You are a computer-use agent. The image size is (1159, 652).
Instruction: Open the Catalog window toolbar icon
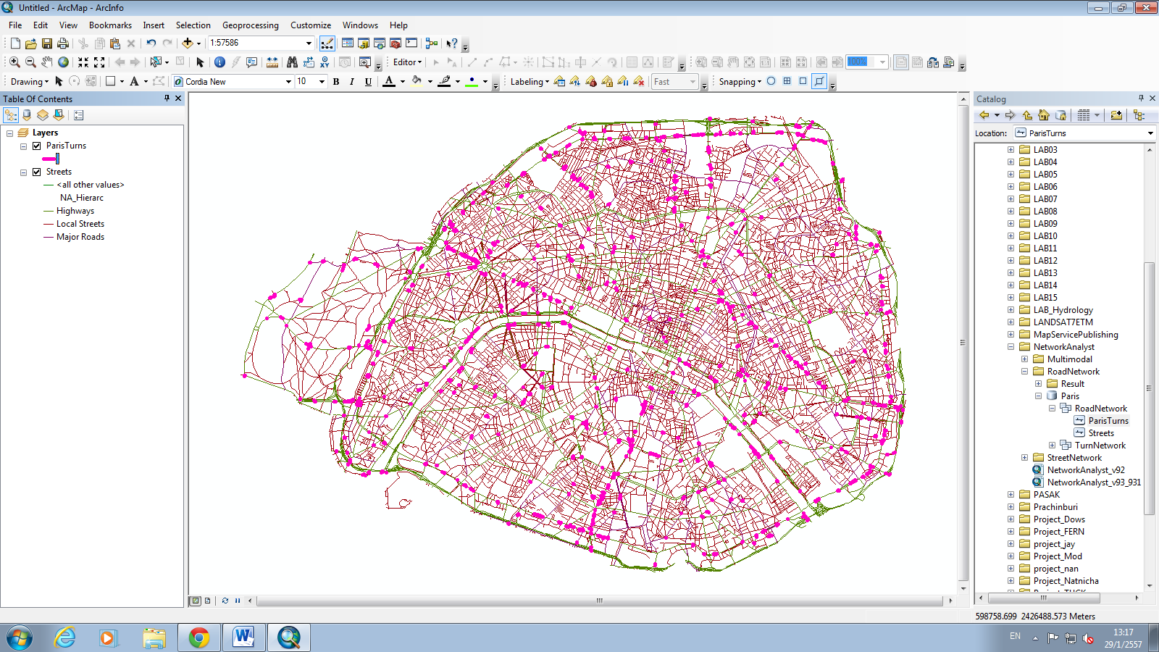[363, 43]
